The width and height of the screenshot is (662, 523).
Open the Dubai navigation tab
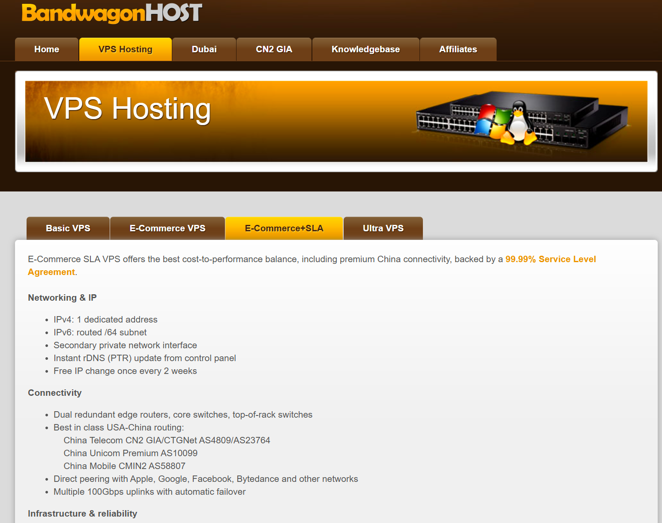tap(204, 49)
